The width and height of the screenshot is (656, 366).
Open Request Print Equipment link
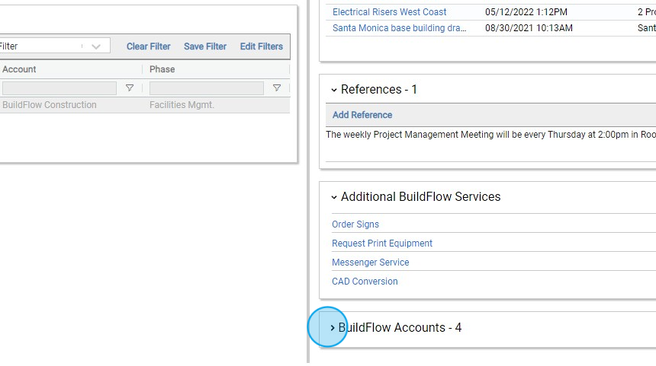tap(382, 243)
